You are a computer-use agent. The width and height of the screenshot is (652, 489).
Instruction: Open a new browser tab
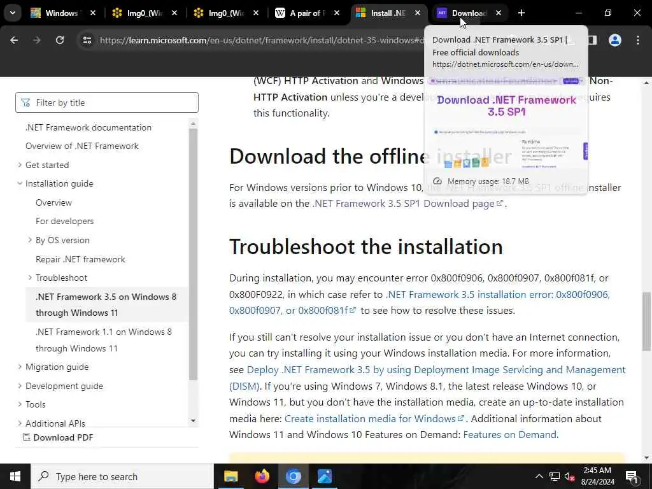pos(521,13)
